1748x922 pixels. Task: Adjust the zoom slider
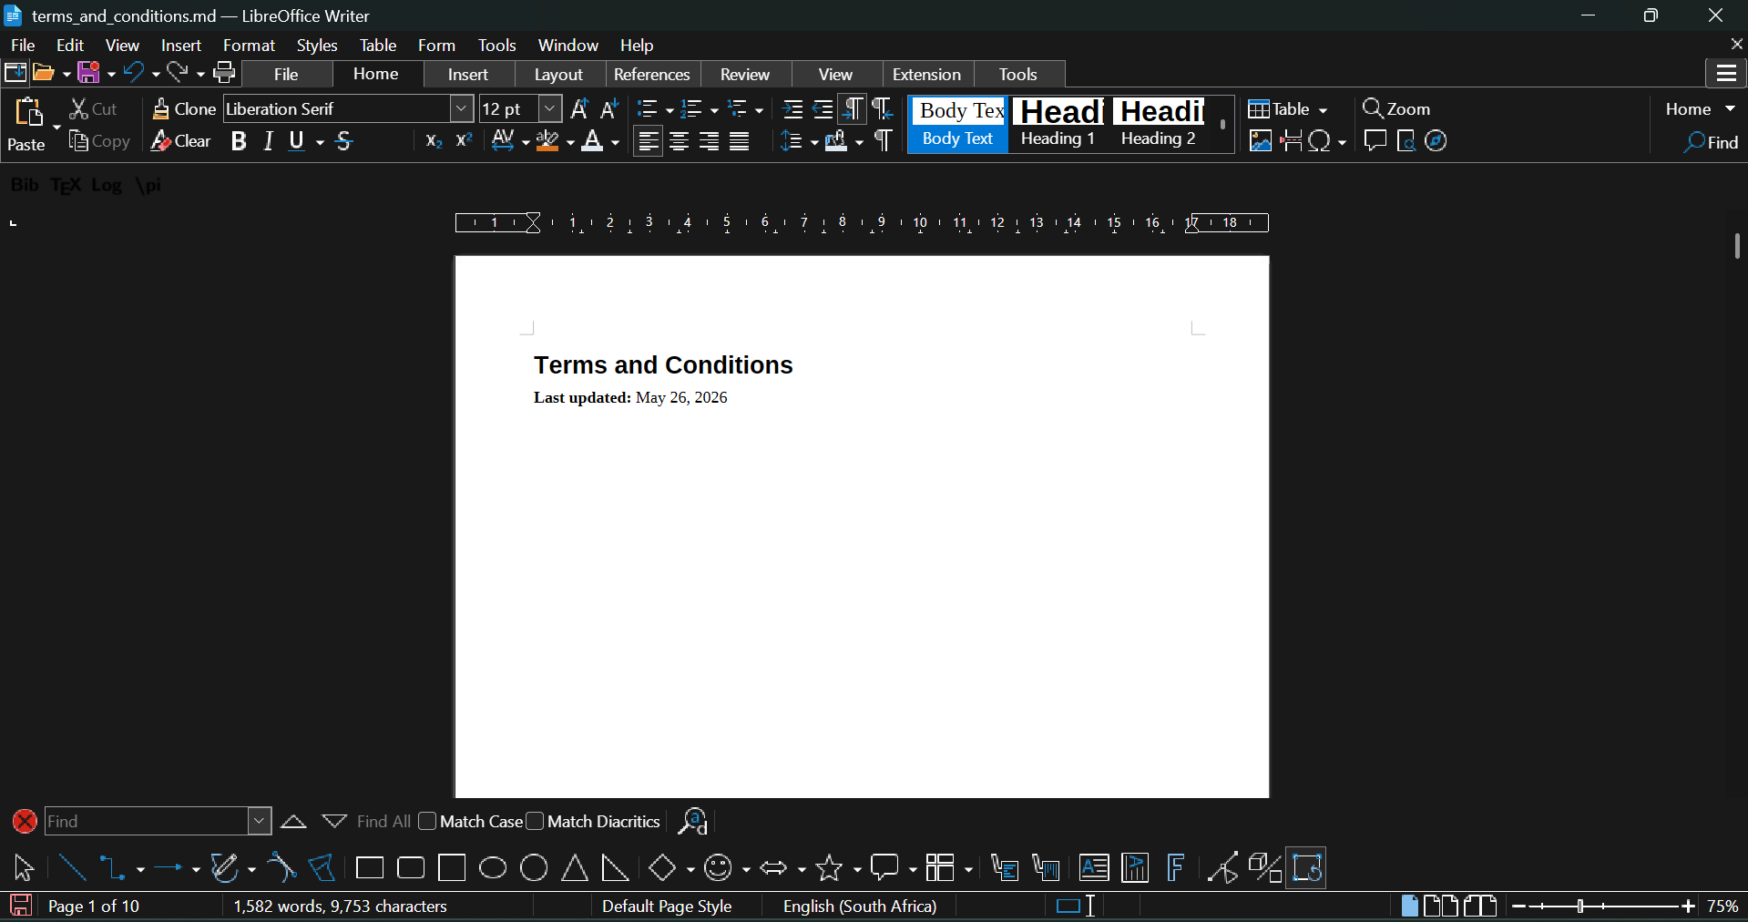point(1581,907)
